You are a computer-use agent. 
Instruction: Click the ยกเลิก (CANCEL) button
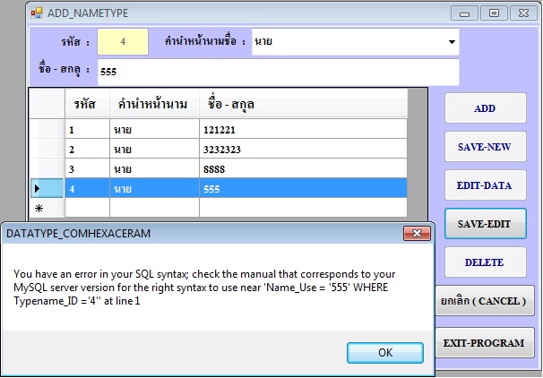(485, 301)
